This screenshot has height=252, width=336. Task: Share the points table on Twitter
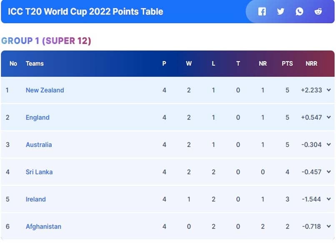pos(281,11)
